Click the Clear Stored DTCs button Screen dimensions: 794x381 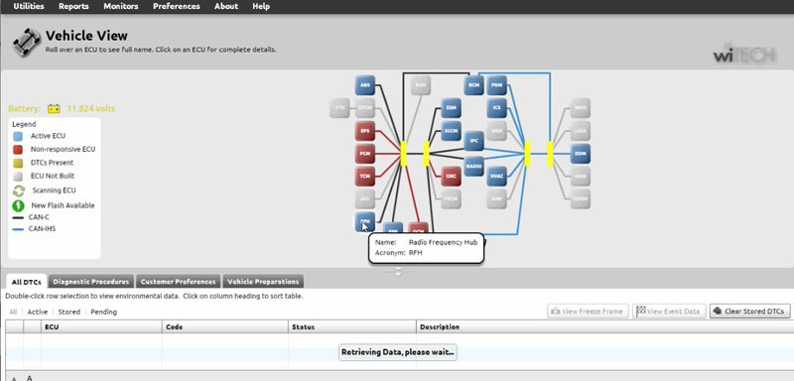pyautogui.click(x=750, y=312)
